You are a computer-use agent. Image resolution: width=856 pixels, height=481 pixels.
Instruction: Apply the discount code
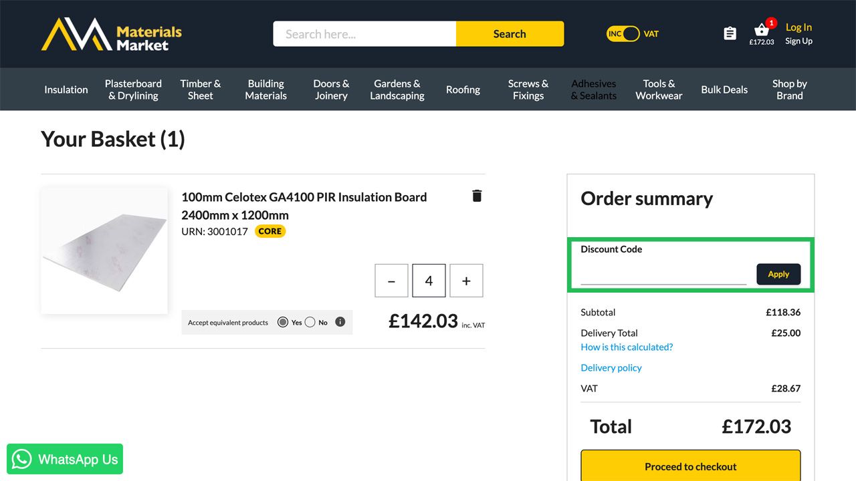pyautogui.click(x=778, y=274)
